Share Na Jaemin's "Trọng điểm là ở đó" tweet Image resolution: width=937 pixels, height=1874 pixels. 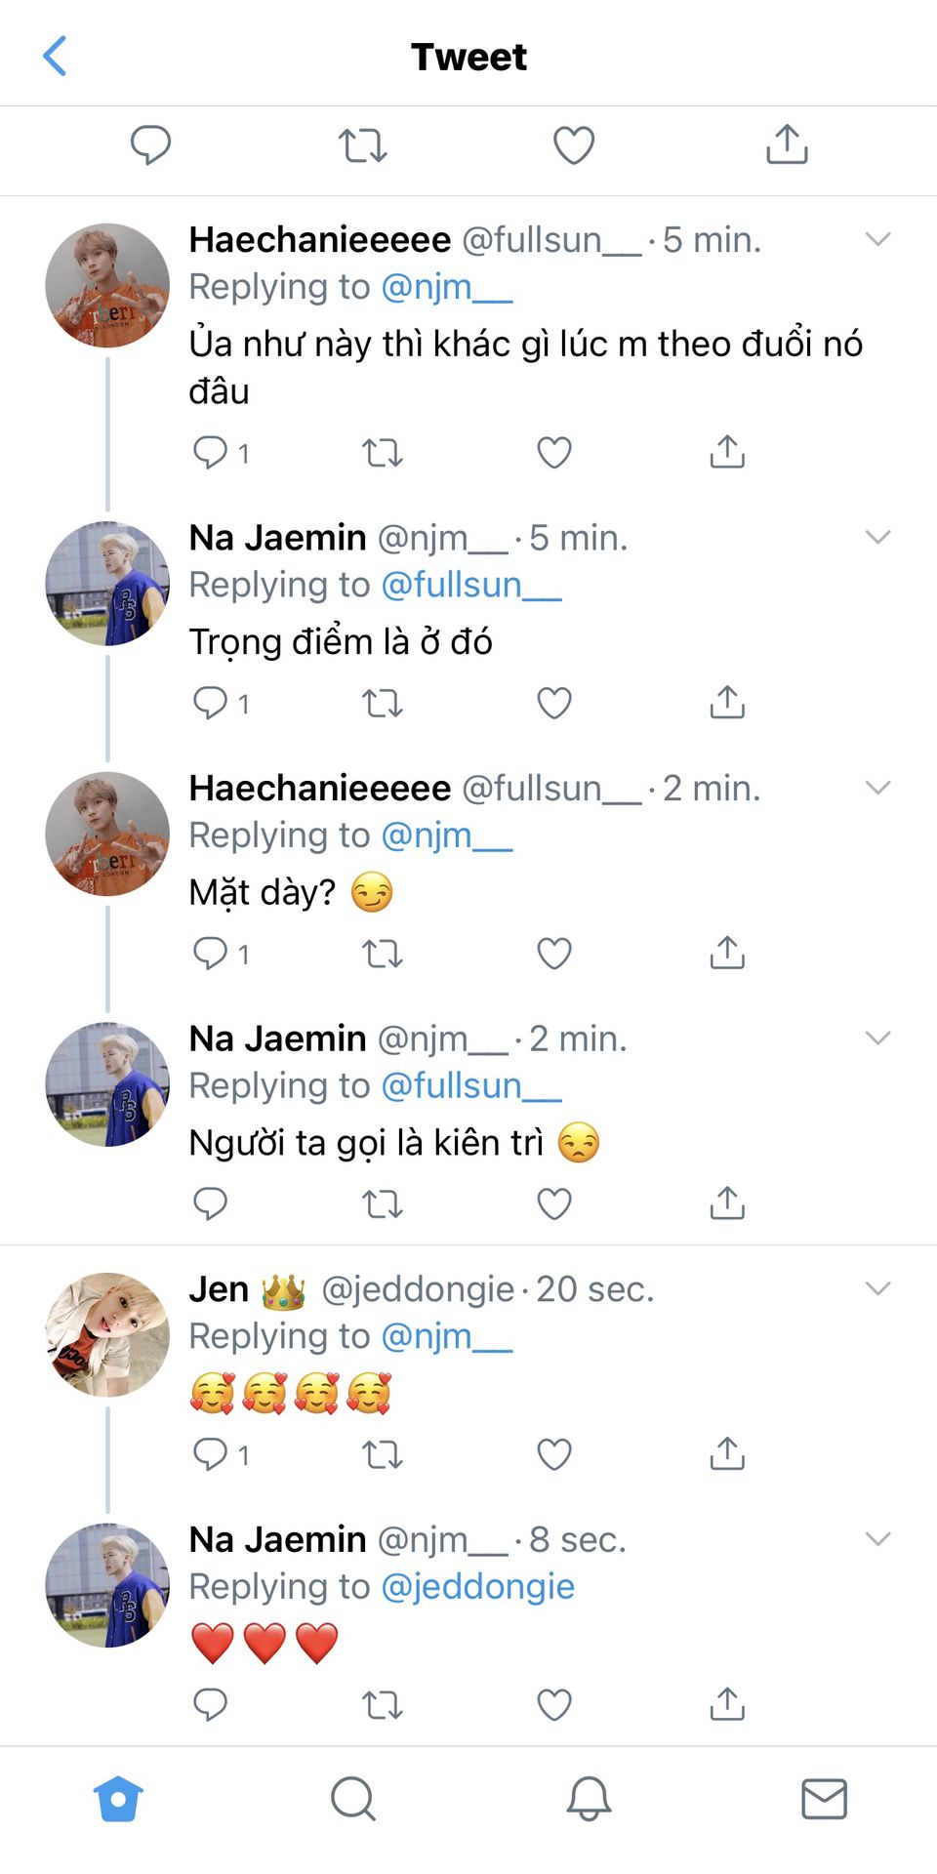pos(727,703)
